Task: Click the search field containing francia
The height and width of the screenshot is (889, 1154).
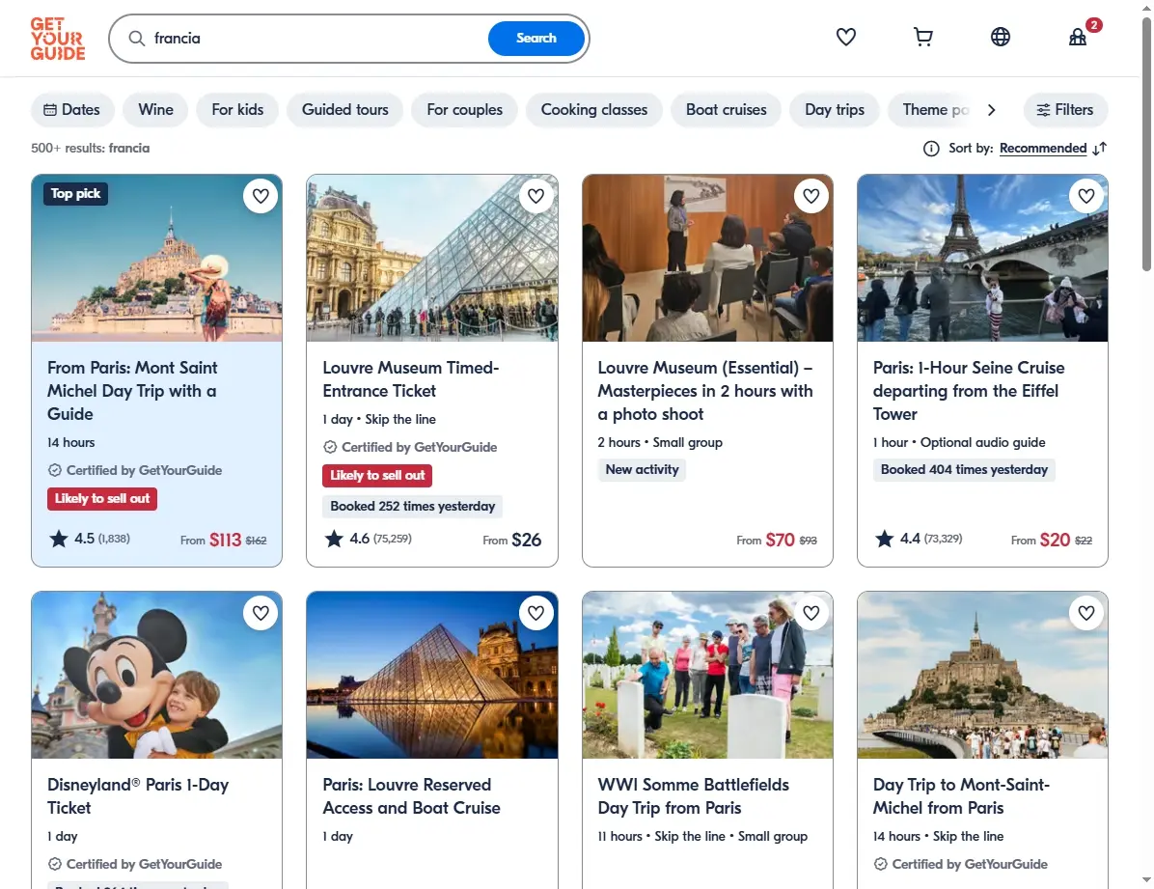Action: 316,39
